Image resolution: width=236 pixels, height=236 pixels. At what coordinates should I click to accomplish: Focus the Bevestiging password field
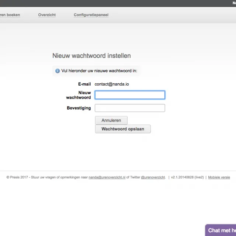130,108
